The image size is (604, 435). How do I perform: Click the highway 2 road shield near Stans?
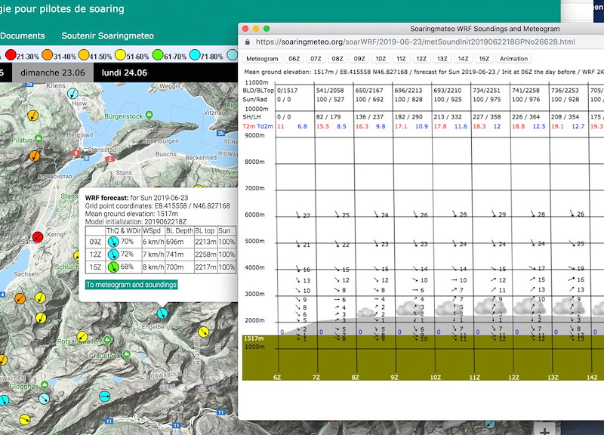pyautogui.click(x=109, y=159)
